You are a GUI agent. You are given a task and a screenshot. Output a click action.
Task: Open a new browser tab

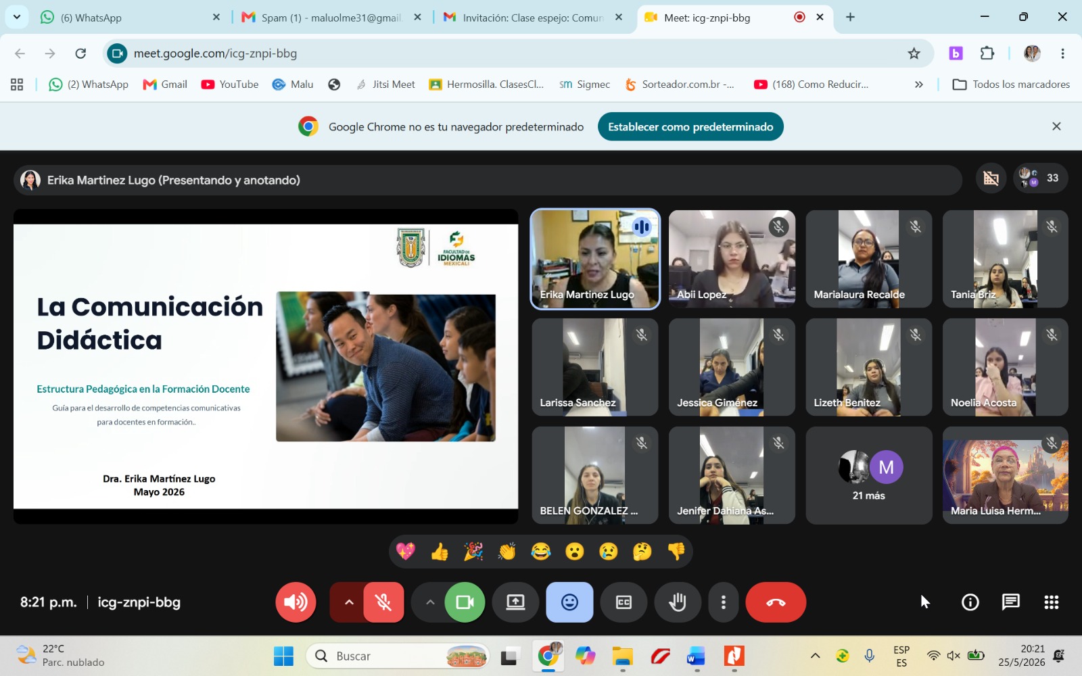pos(850,17)
